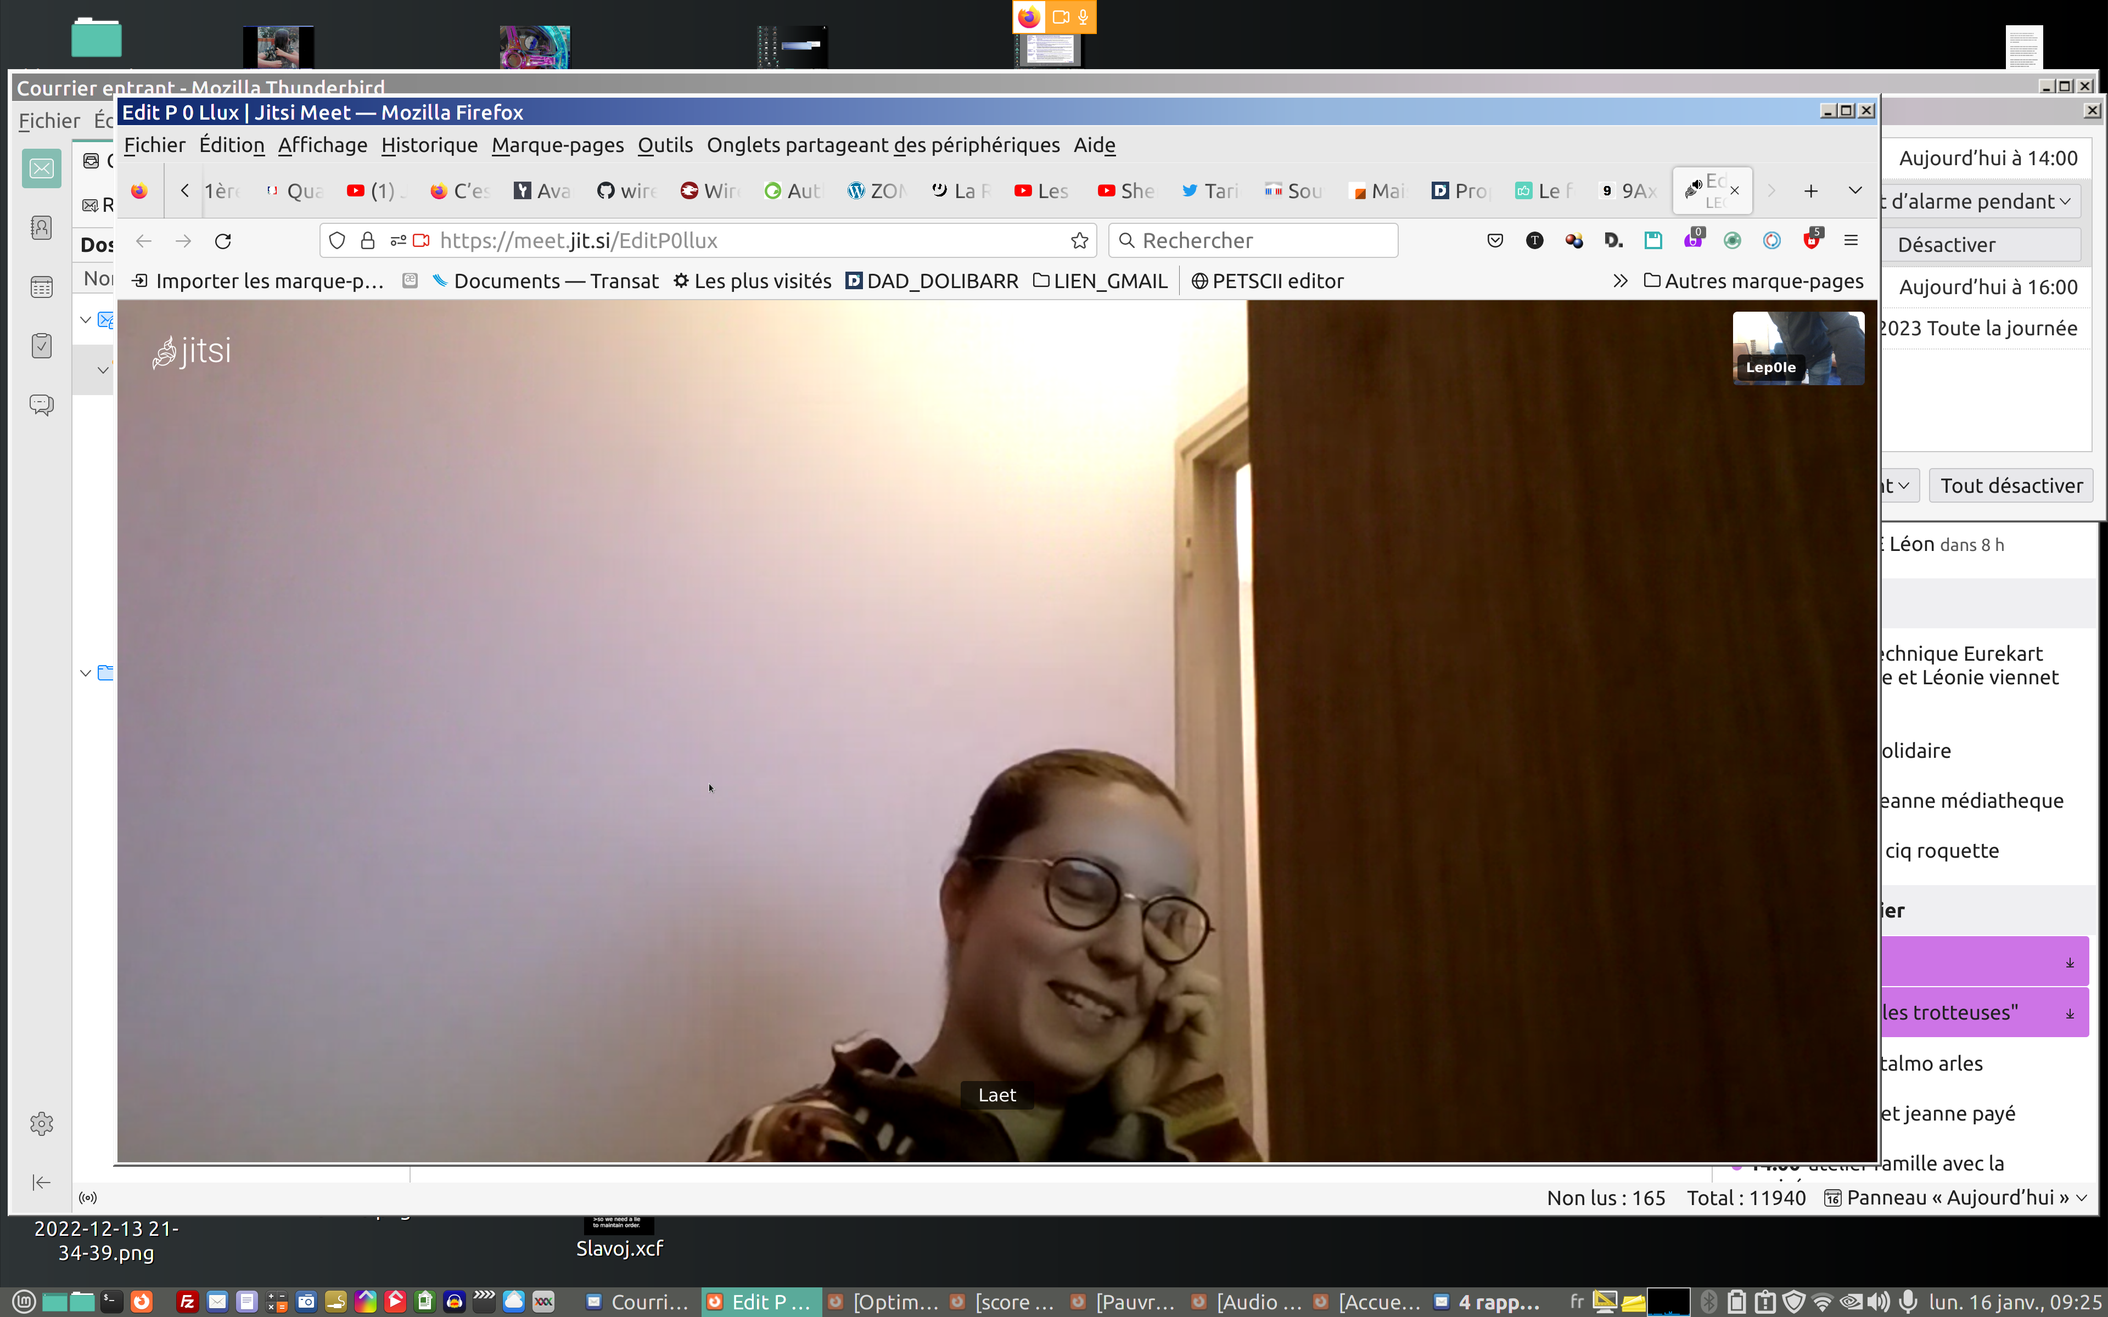Open the Marque-pages menu

tap(558, 145)
